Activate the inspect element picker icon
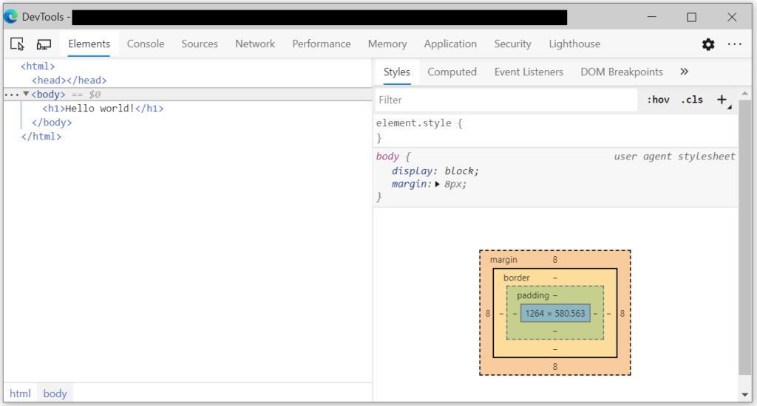This screenshot has height=406, width=757. [x=18, y=44]
